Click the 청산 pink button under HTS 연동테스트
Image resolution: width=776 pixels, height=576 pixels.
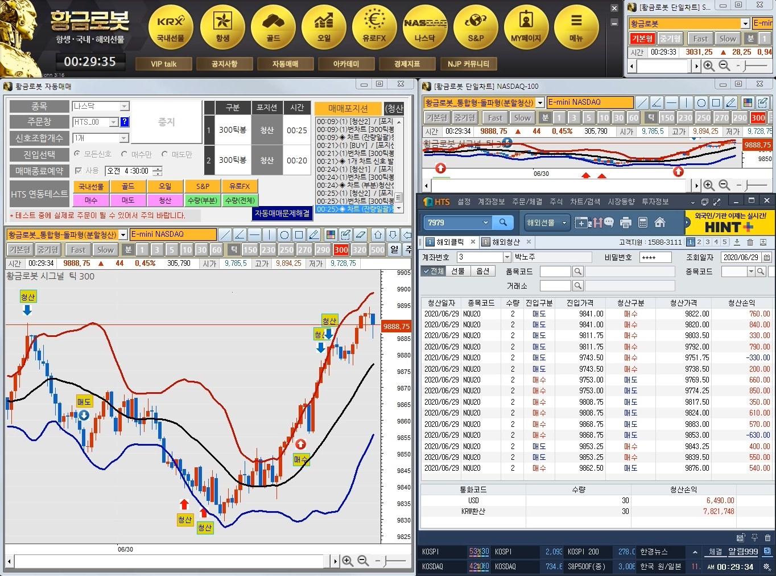pyautogui.click(x=165, y=200)
